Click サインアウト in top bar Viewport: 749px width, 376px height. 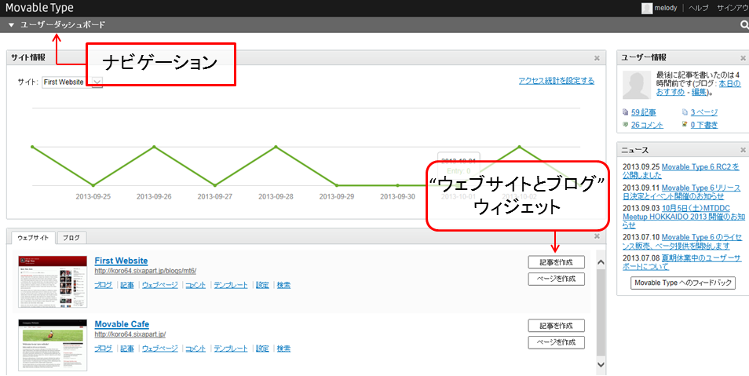pyautogui.click(x=733, y=8)
